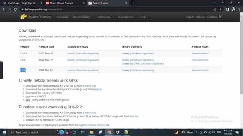Open the weather widget 31°C Haze
This screenshot has height=136, width=243.
184,132
